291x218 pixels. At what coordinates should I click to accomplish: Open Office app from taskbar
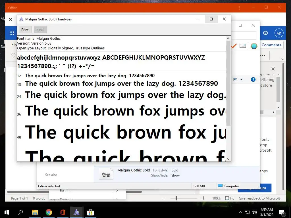coord(63,212)
